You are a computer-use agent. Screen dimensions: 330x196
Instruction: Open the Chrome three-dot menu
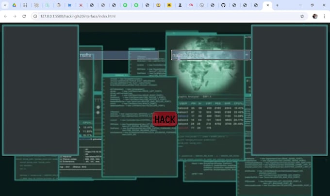tap(324, 16)
